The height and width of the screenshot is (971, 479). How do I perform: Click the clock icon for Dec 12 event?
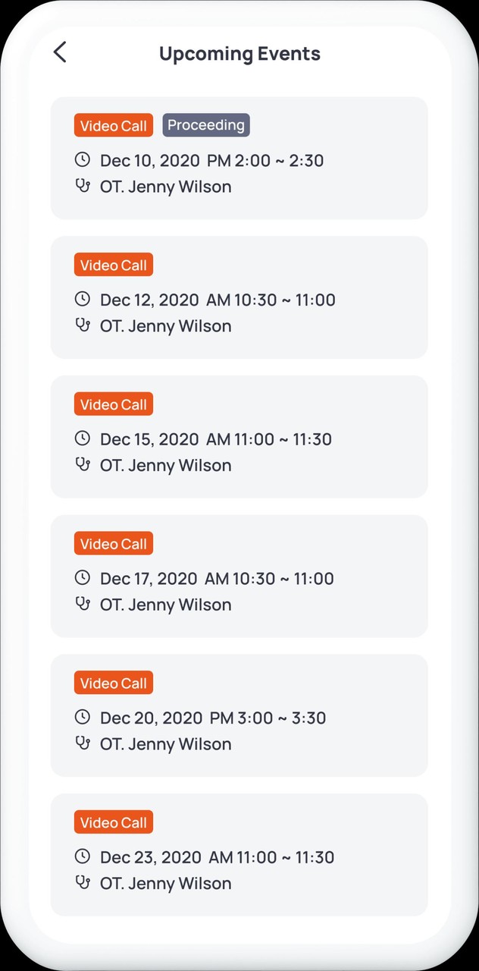[83, 299]
